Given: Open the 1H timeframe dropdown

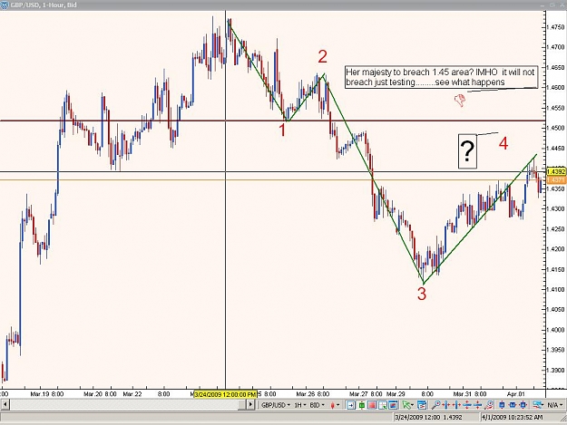Looking at the screenshot, I should click(300, 405).
